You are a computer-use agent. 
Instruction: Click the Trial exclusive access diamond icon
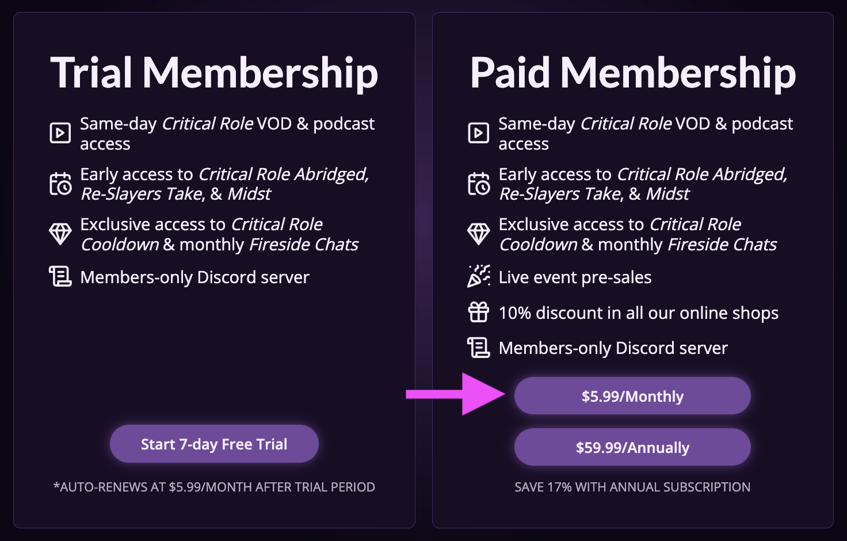click(x=60, y=234)
